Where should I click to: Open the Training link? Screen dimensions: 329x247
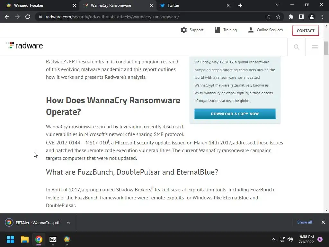[226, 30]
